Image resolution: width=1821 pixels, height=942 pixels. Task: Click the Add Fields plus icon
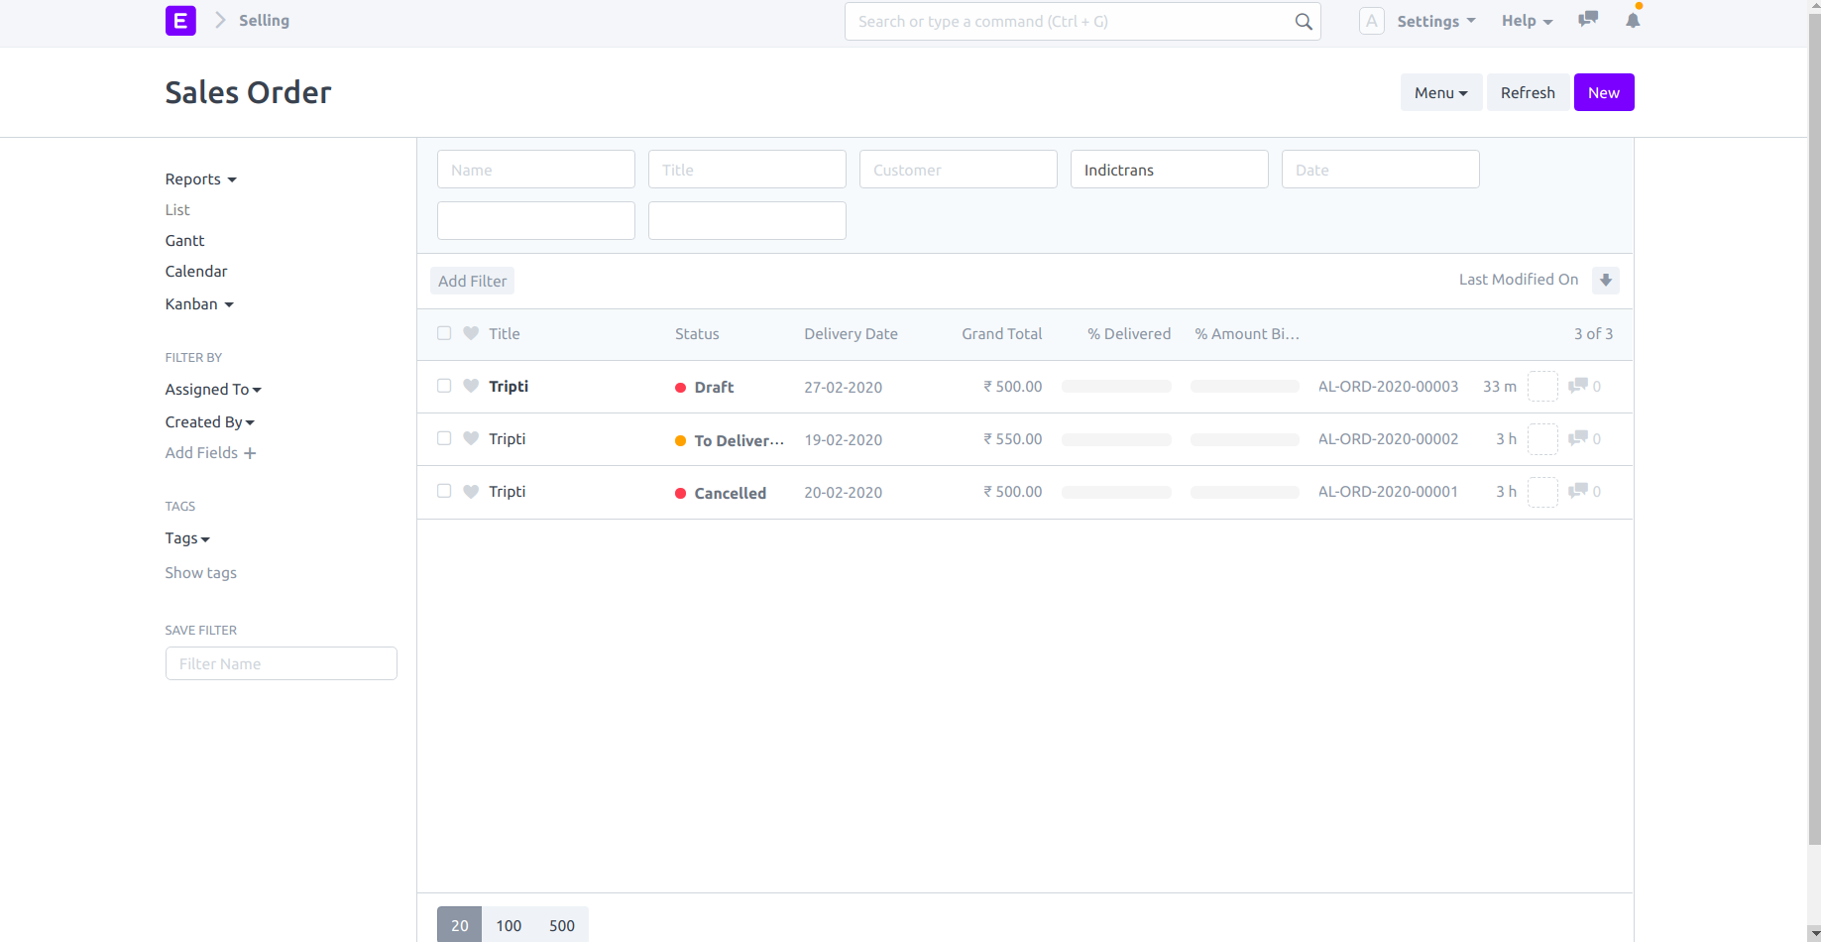pyautogui.click(x=250, y=453)
